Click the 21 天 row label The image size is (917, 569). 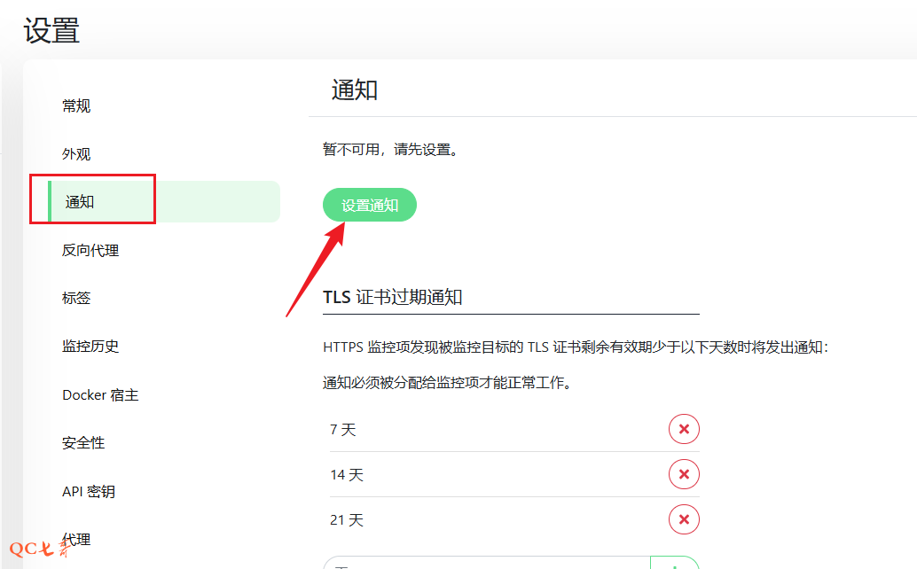[347, 520]
